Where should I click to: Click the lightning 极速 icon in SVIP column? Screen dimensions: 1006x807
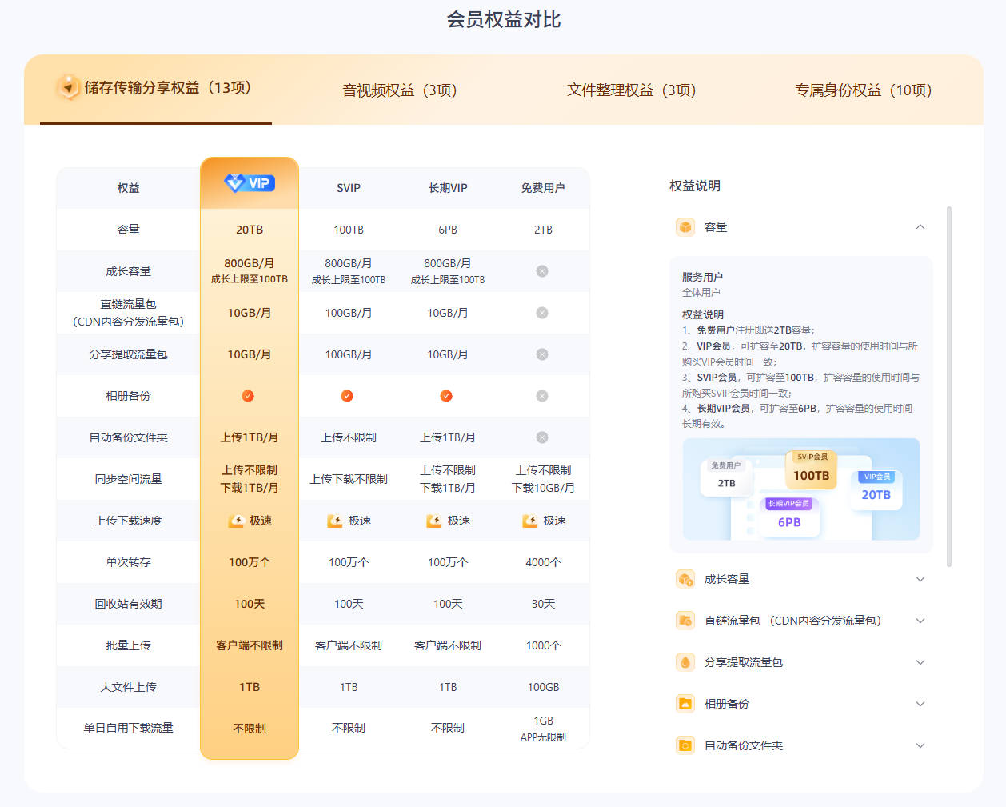333,520
